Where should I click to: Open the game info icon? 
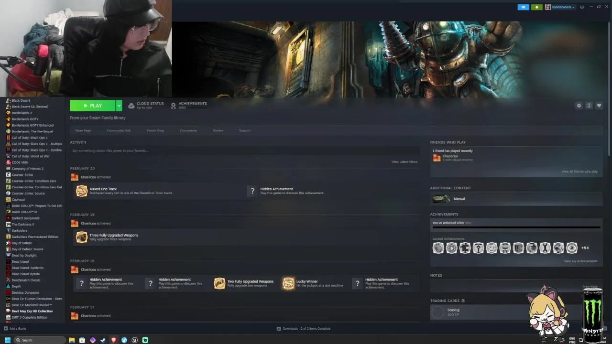coord(589,106)
